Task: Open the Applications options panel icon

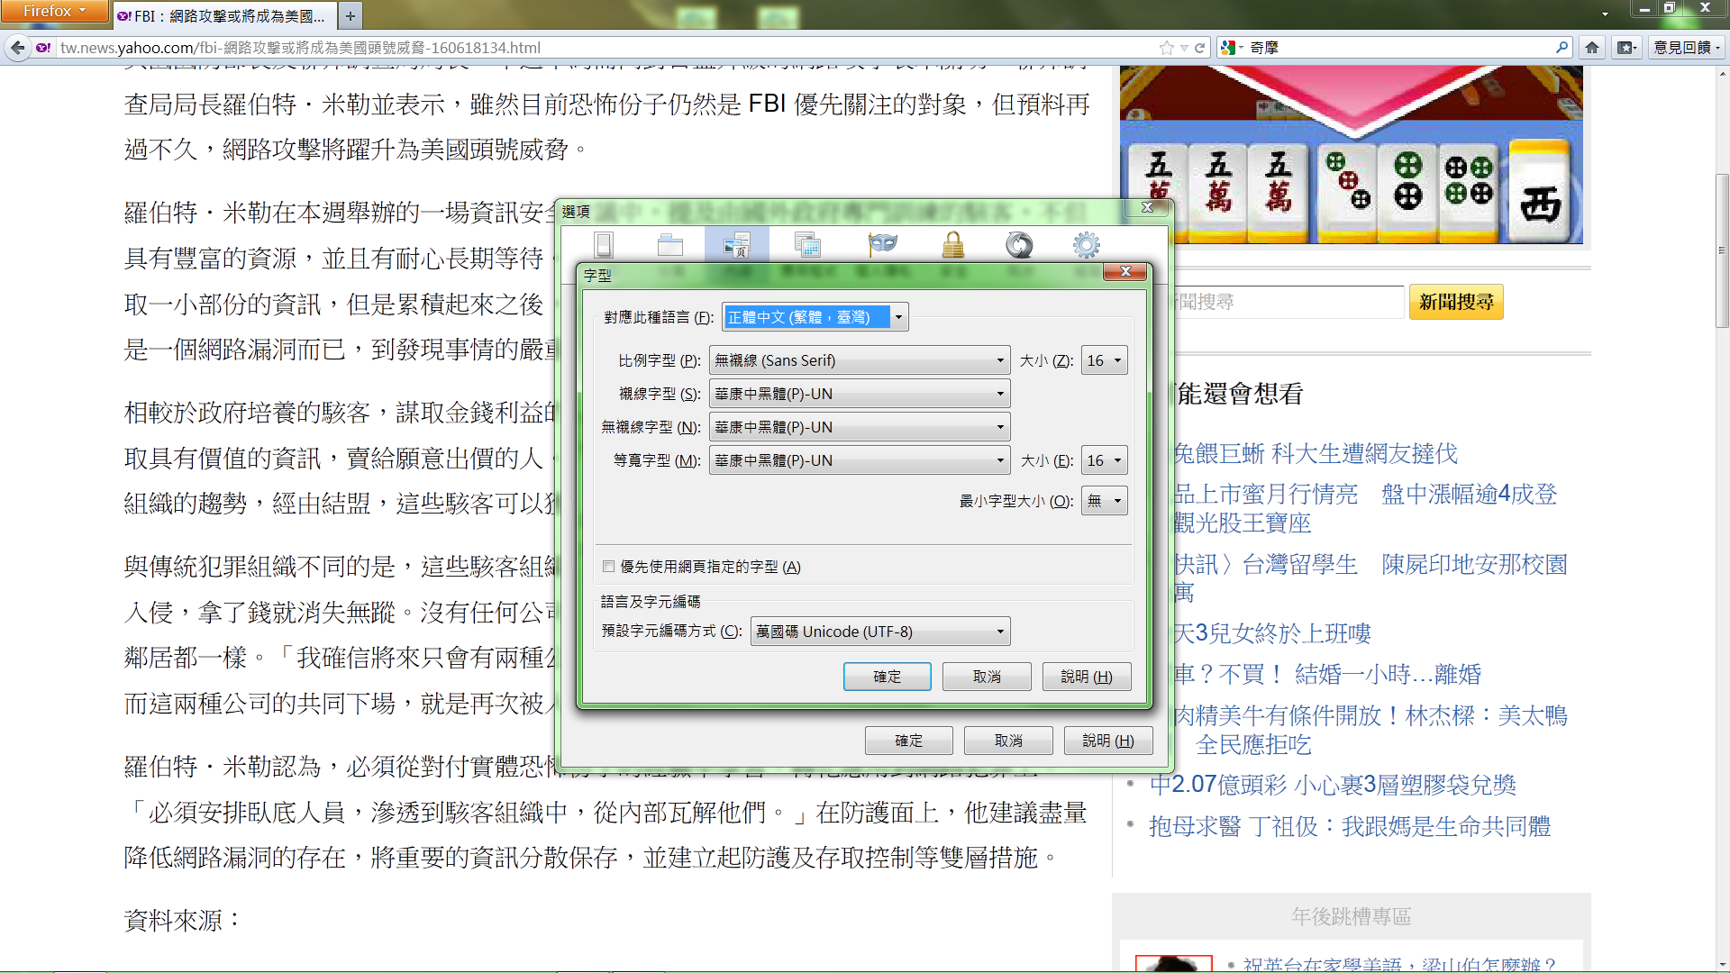Action: 808,245
